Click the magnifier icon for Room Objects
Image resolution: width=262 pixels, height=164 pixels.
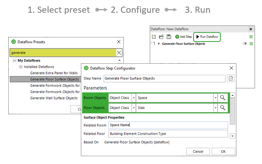[x=222, y=98]
